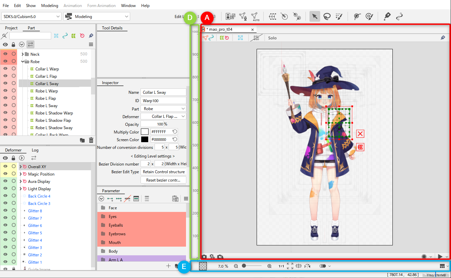
Task: Open the automatic mesh generator (AUTO)
Action: click(256, 16)
